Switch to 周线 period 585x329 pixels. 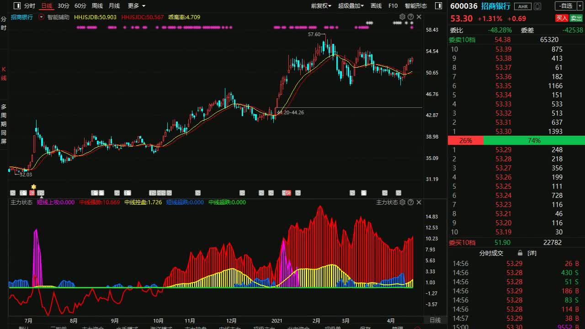97,6
